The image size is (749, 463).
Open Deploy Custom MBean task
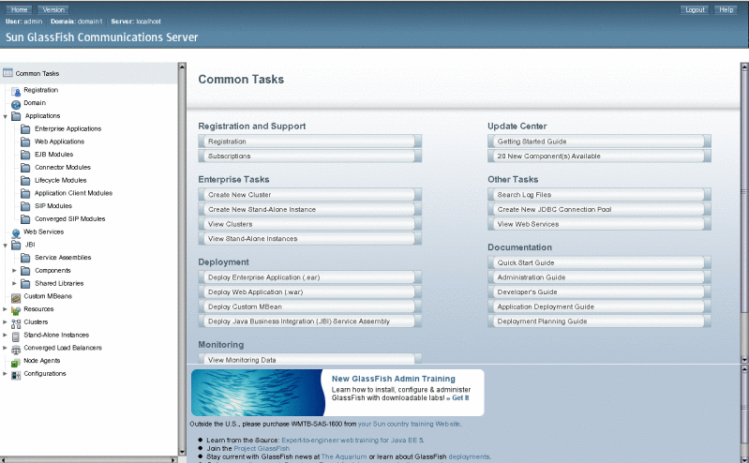pos(309,306)
